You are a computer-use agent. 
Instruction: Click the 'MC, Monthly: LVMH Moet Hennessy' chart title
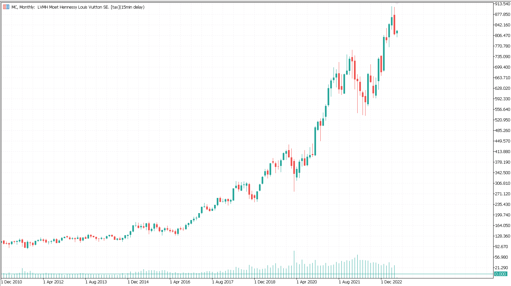coord(78,7)
